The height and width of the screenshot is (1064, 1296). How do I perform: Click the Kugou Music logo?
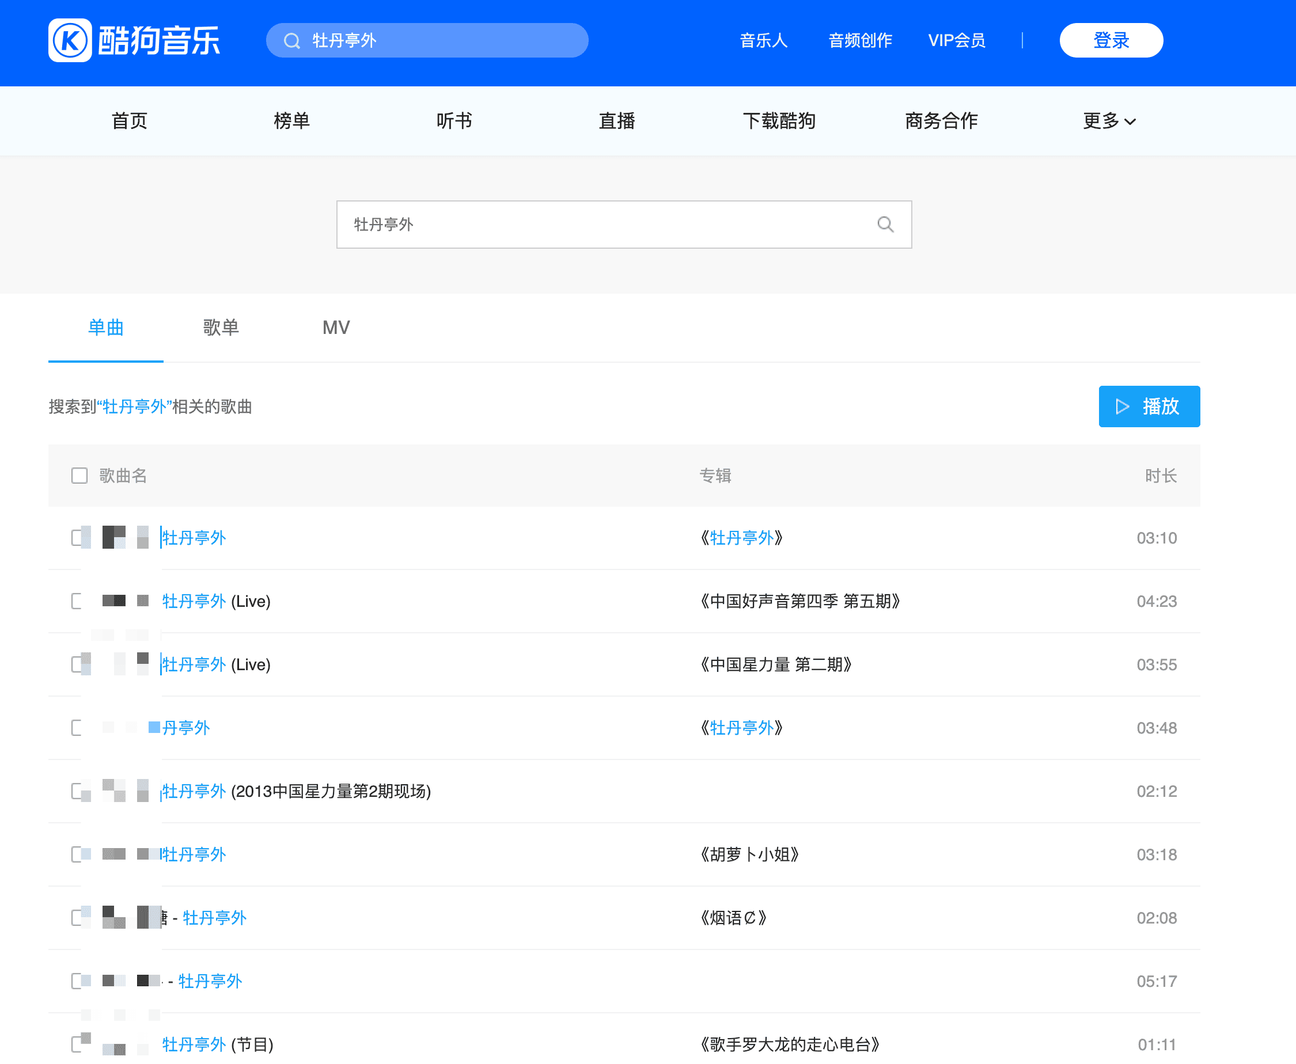click(x=134, y=40)
